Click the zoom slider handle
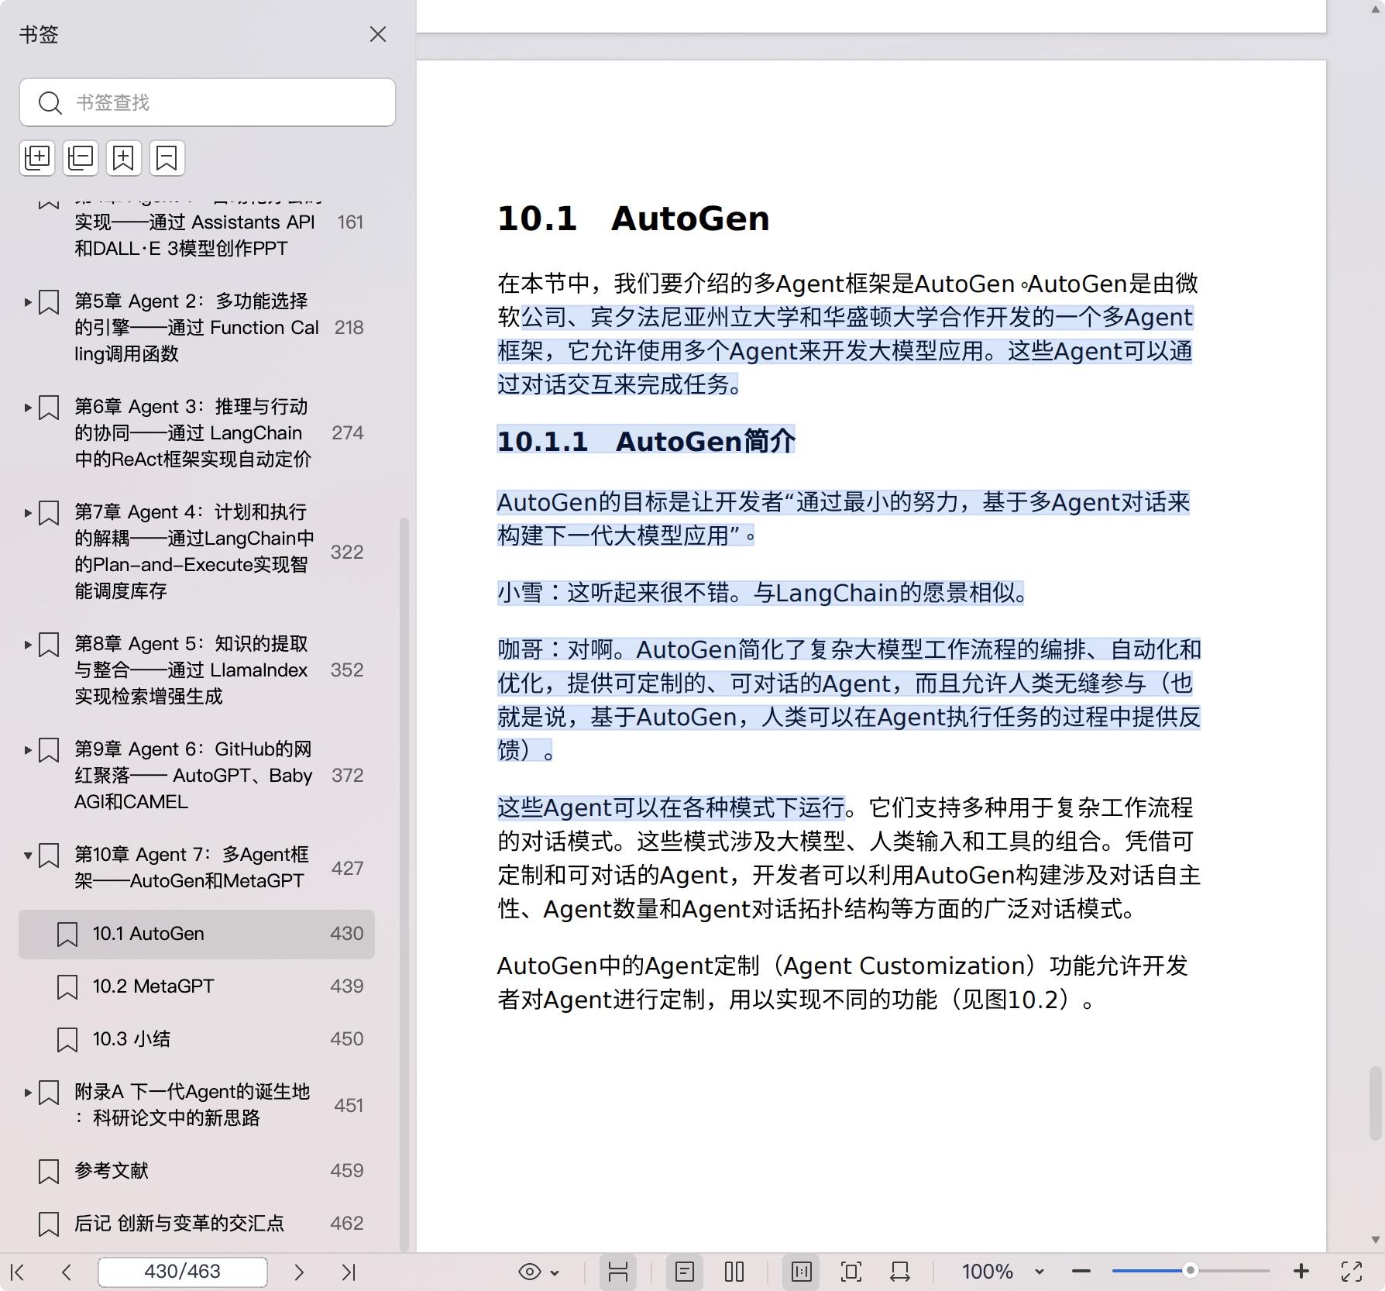 pos(1191,1271)
